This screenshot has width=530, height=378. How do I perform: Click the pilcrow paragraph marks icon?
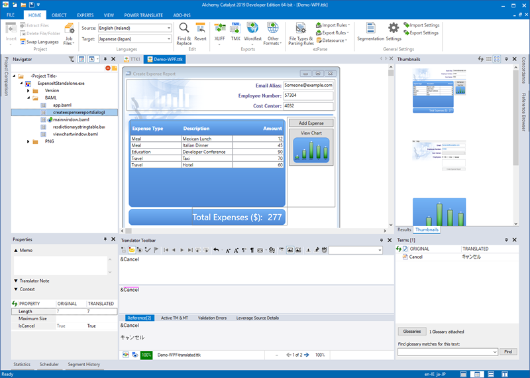(252, 250)
